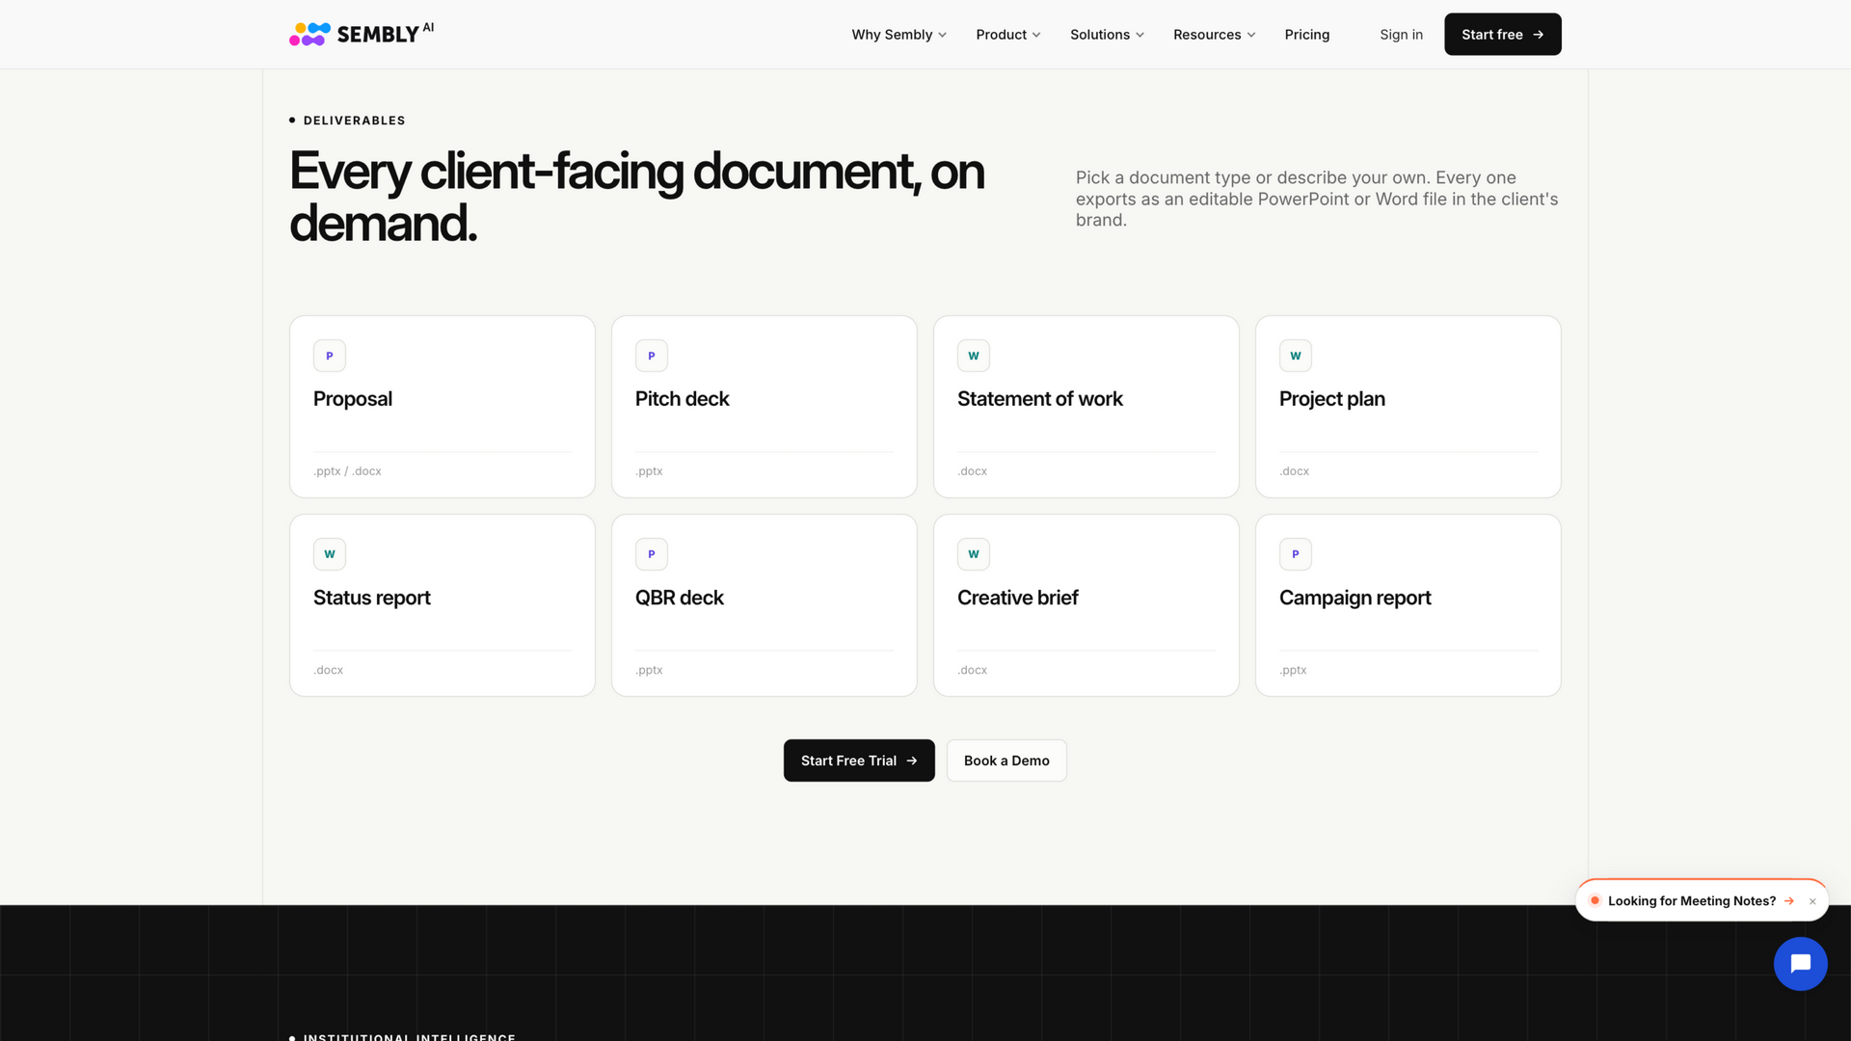Image resolution: width=1851 pixels, height=1041 pixels.
Task: Select the Pitch deck card title
Action: pos(683,399)
